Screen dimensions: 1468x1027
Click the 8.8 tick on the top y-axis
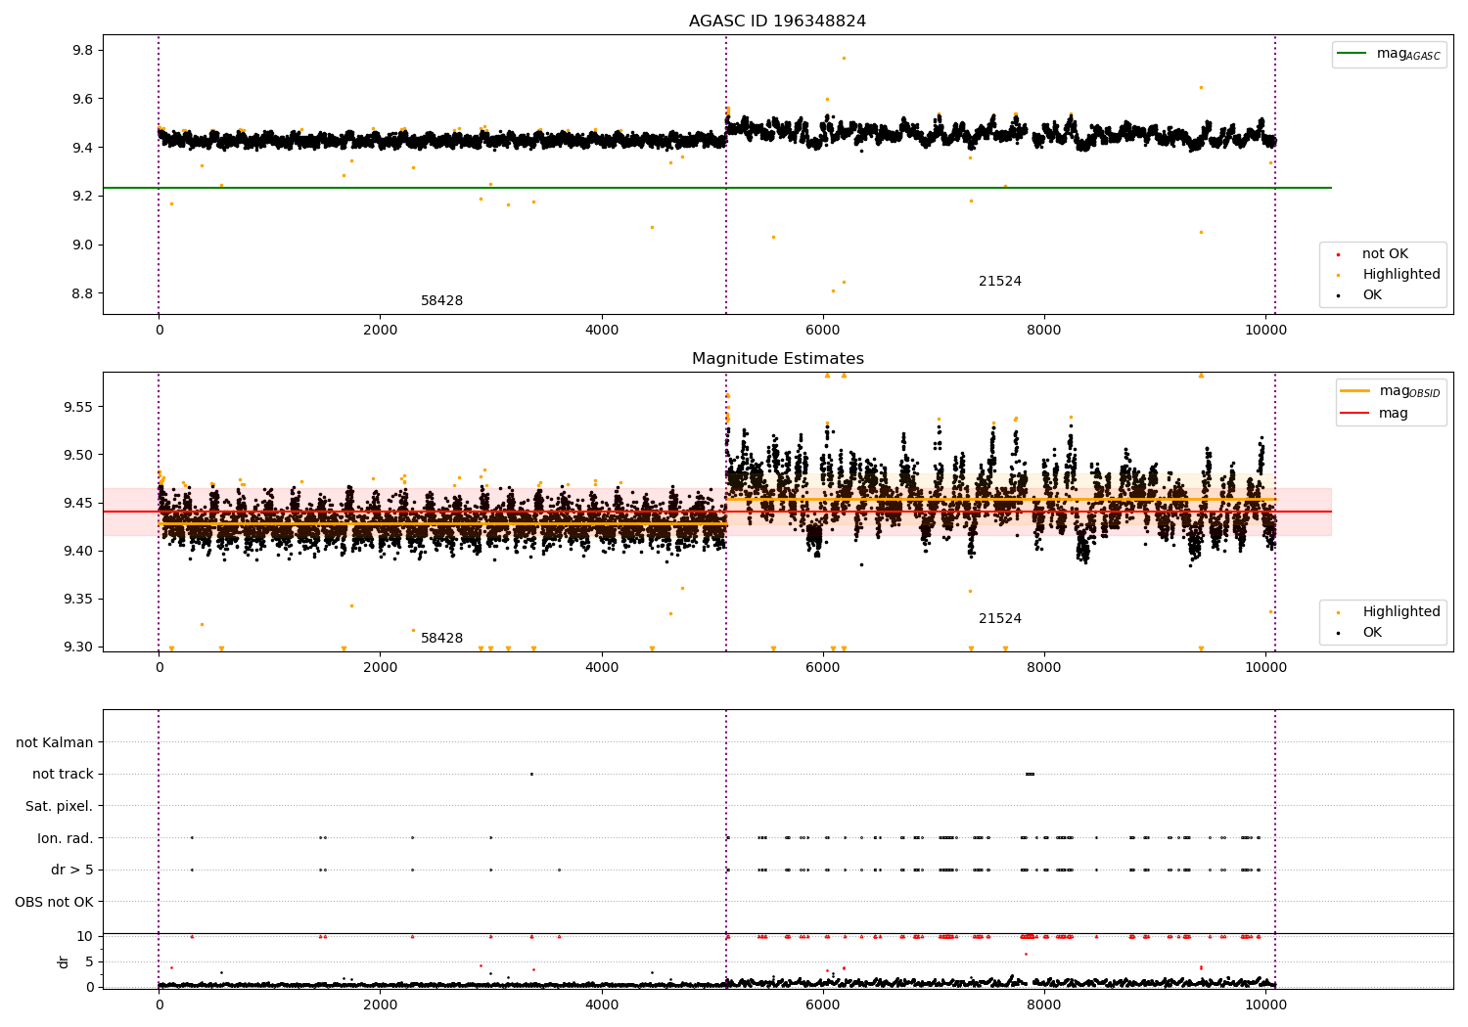click(x=82, y=294)
